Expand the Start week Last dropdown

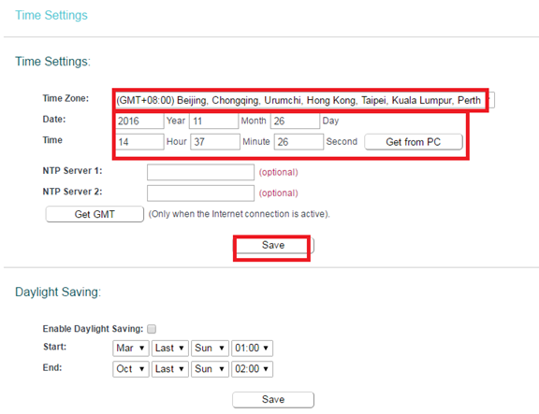170,348
